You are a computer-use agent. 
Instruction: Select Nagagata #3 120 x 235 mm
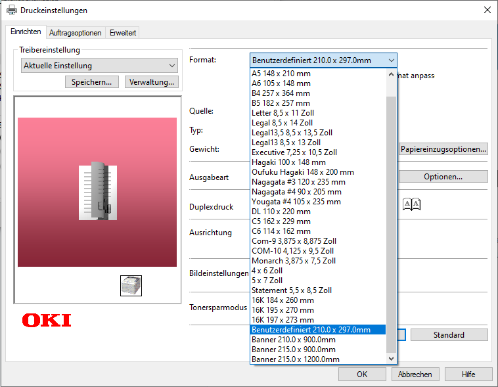[x=318, y=182]
